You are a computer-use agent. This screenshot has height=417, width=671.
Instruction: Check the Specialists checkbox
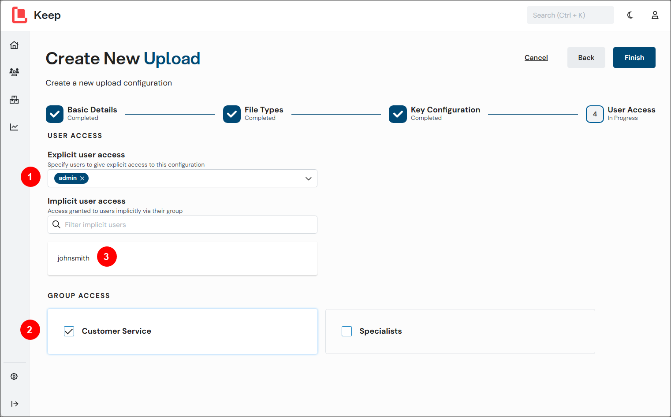coord(347,331)
